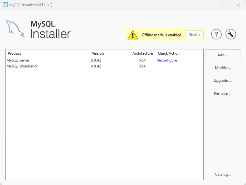Click the Architecture column header
246x185 pixels.
[x=143, y=53]
